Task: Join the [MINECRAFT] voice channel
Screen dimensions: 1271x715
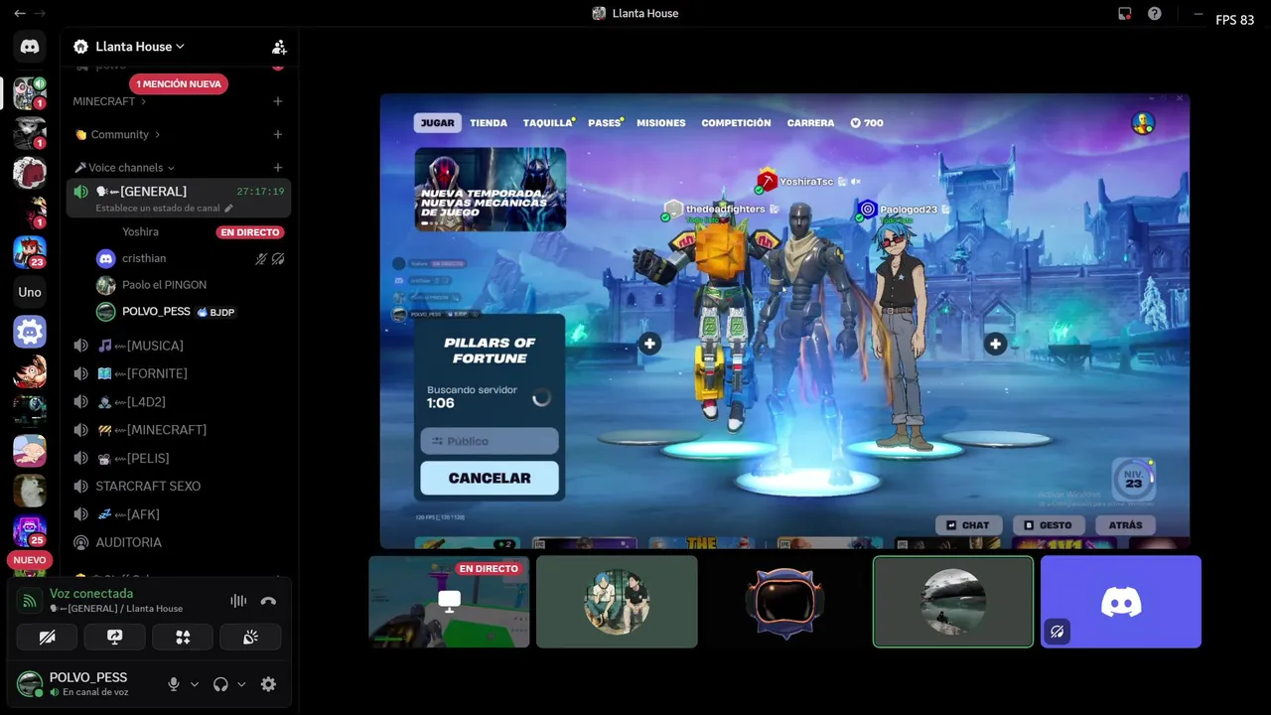Action: (179, 430)
